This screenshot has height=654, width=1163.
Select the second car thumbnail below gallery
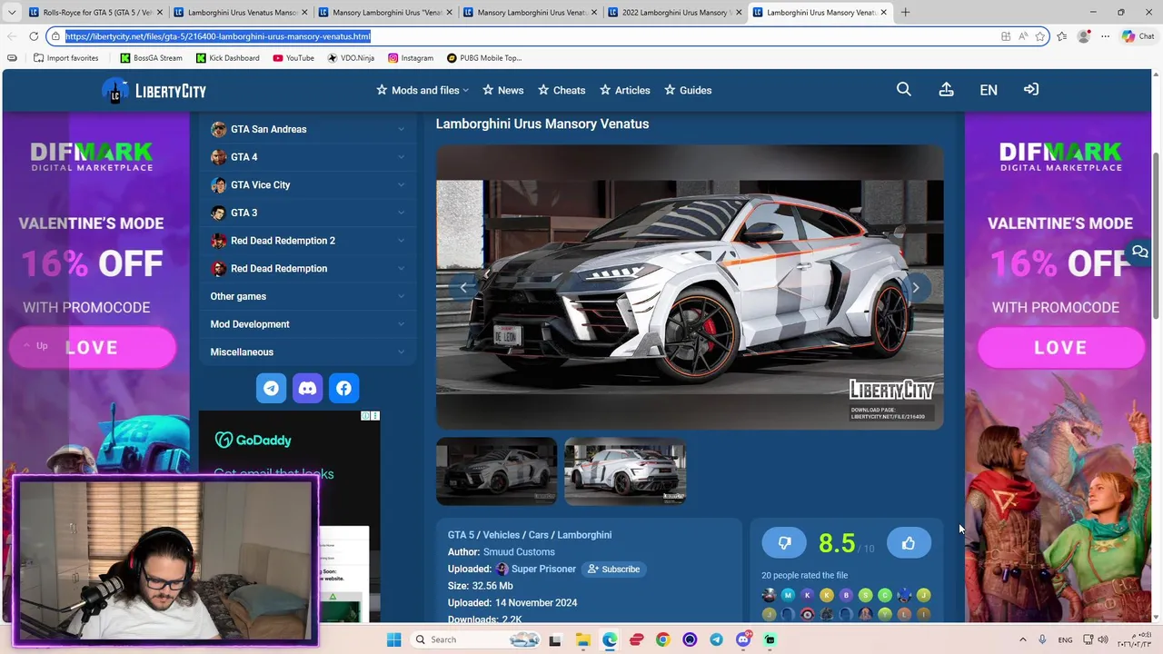pyautogui.click(x=625, y=471)
